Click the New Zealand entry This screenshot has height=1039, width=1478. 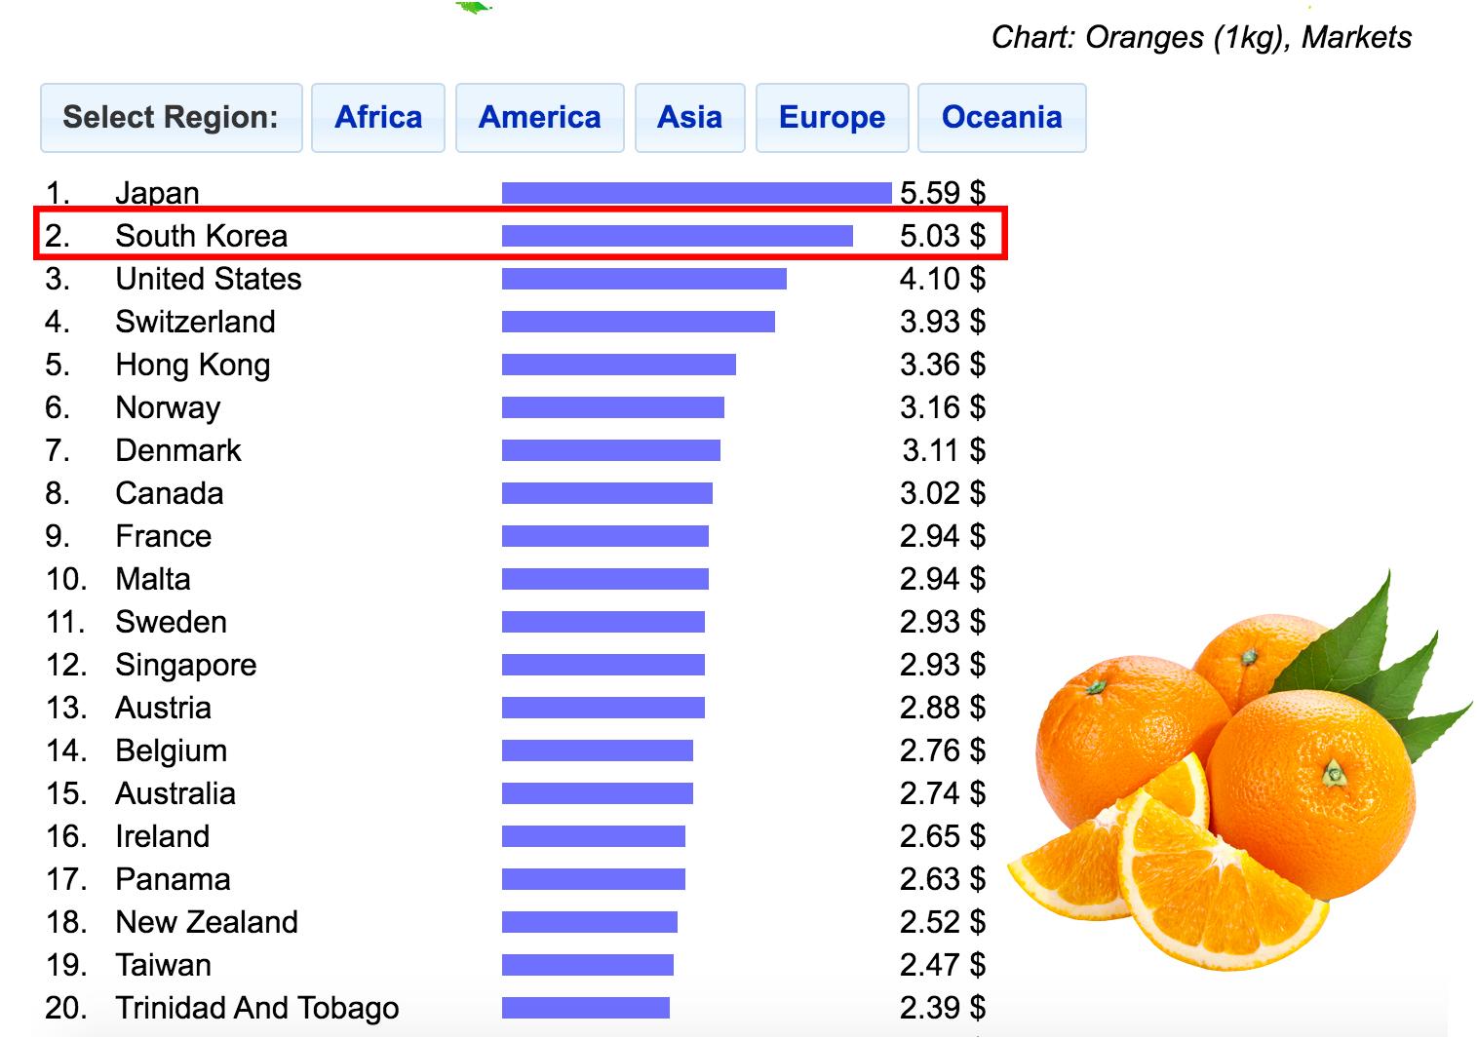point(207,922)
